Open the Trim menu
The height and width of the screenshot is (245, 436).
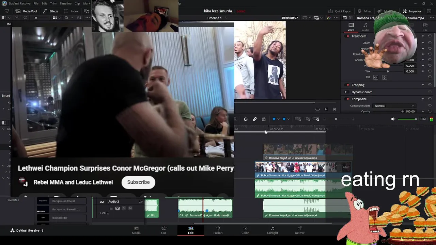point(53,3)
